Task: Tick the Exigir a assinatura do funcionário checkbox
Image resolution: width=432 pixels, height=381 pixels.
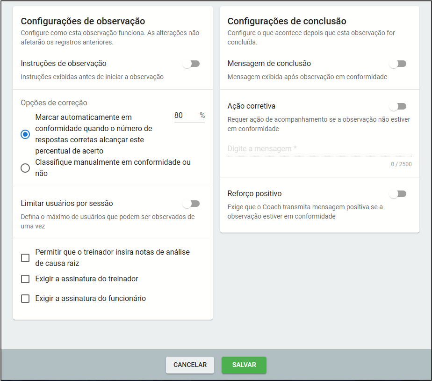Action: click(x=25, y=299)
